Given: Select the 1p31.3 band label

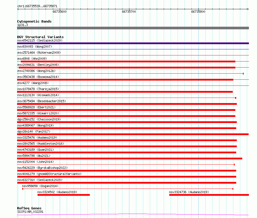Looking at the screenshot, I should [x=23, y=25].
